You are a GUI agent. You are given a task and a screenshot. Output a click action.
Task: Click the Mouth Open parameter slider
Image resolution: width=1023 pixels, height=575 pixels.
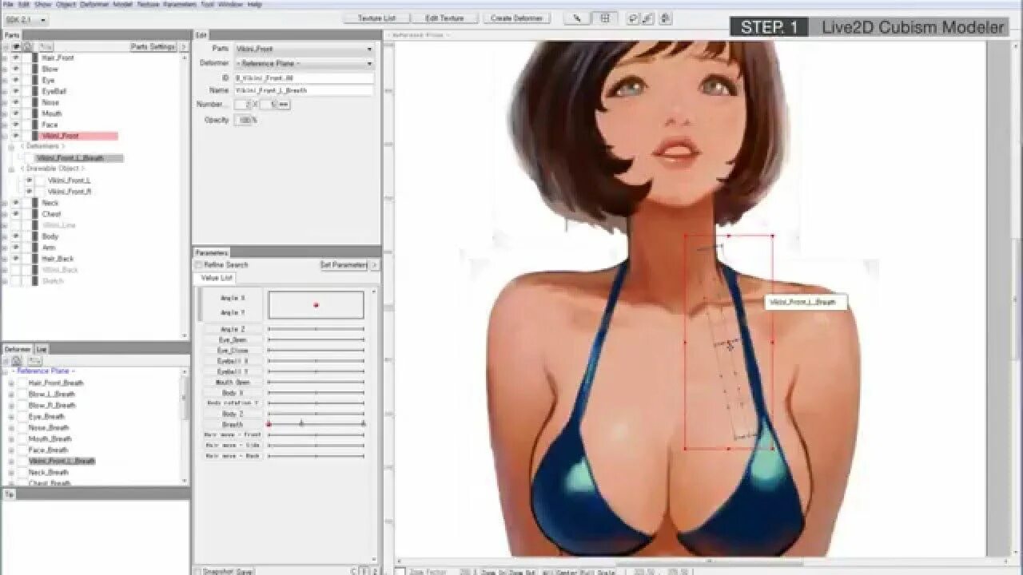tap(316, 383)
